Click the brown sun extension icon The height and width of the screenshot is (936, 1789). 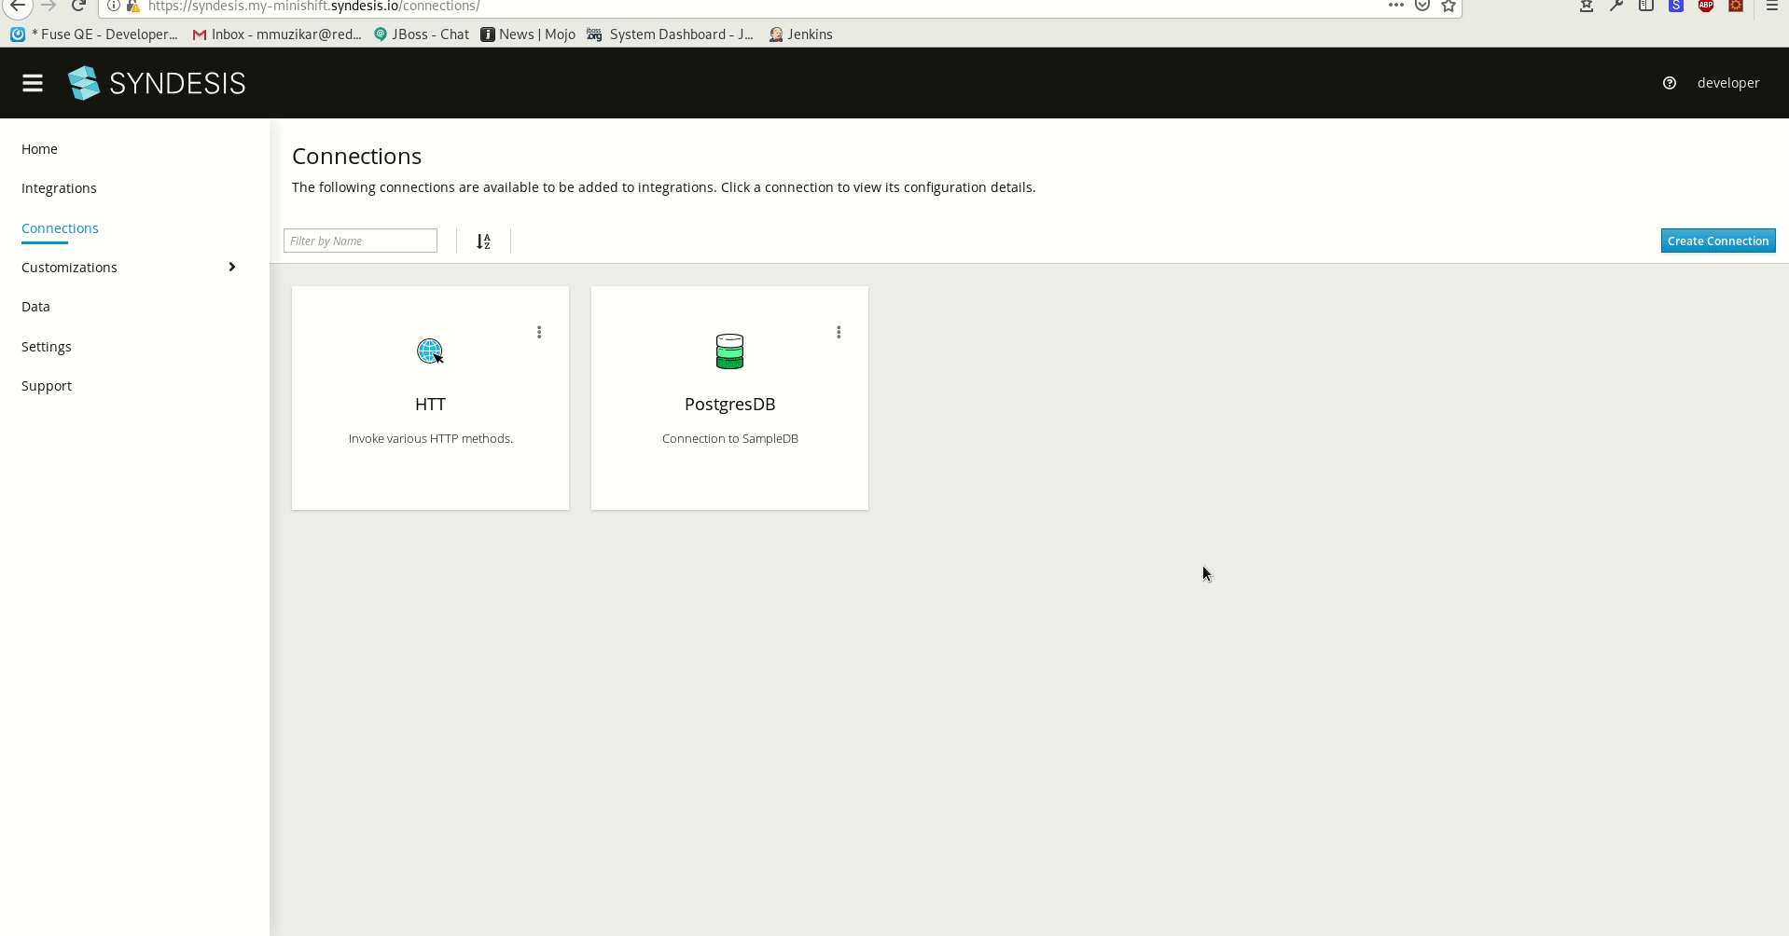click(x=1736, y=6)
